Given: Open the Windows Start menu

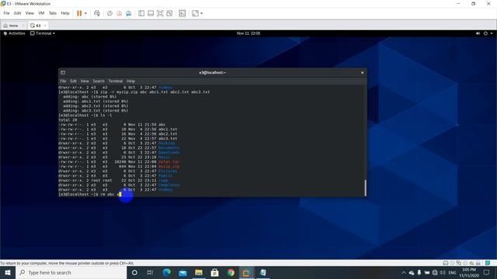Looking at the screenshot, I should 7,272.
